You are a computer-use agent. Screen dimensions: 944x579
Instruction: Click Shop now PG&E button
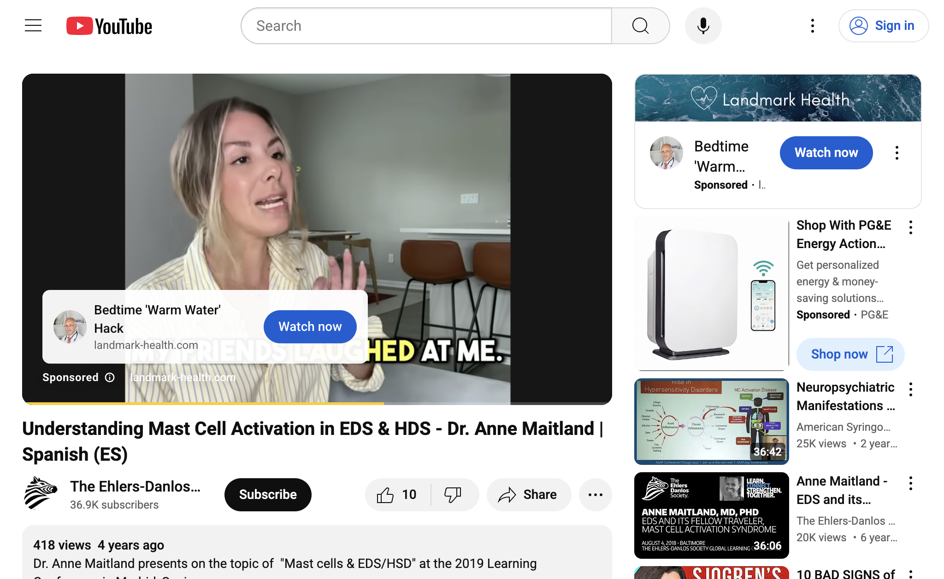850,354
